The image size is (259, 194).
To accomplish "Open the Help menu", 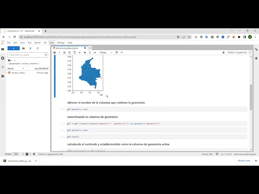I will [x=70, y=42].
